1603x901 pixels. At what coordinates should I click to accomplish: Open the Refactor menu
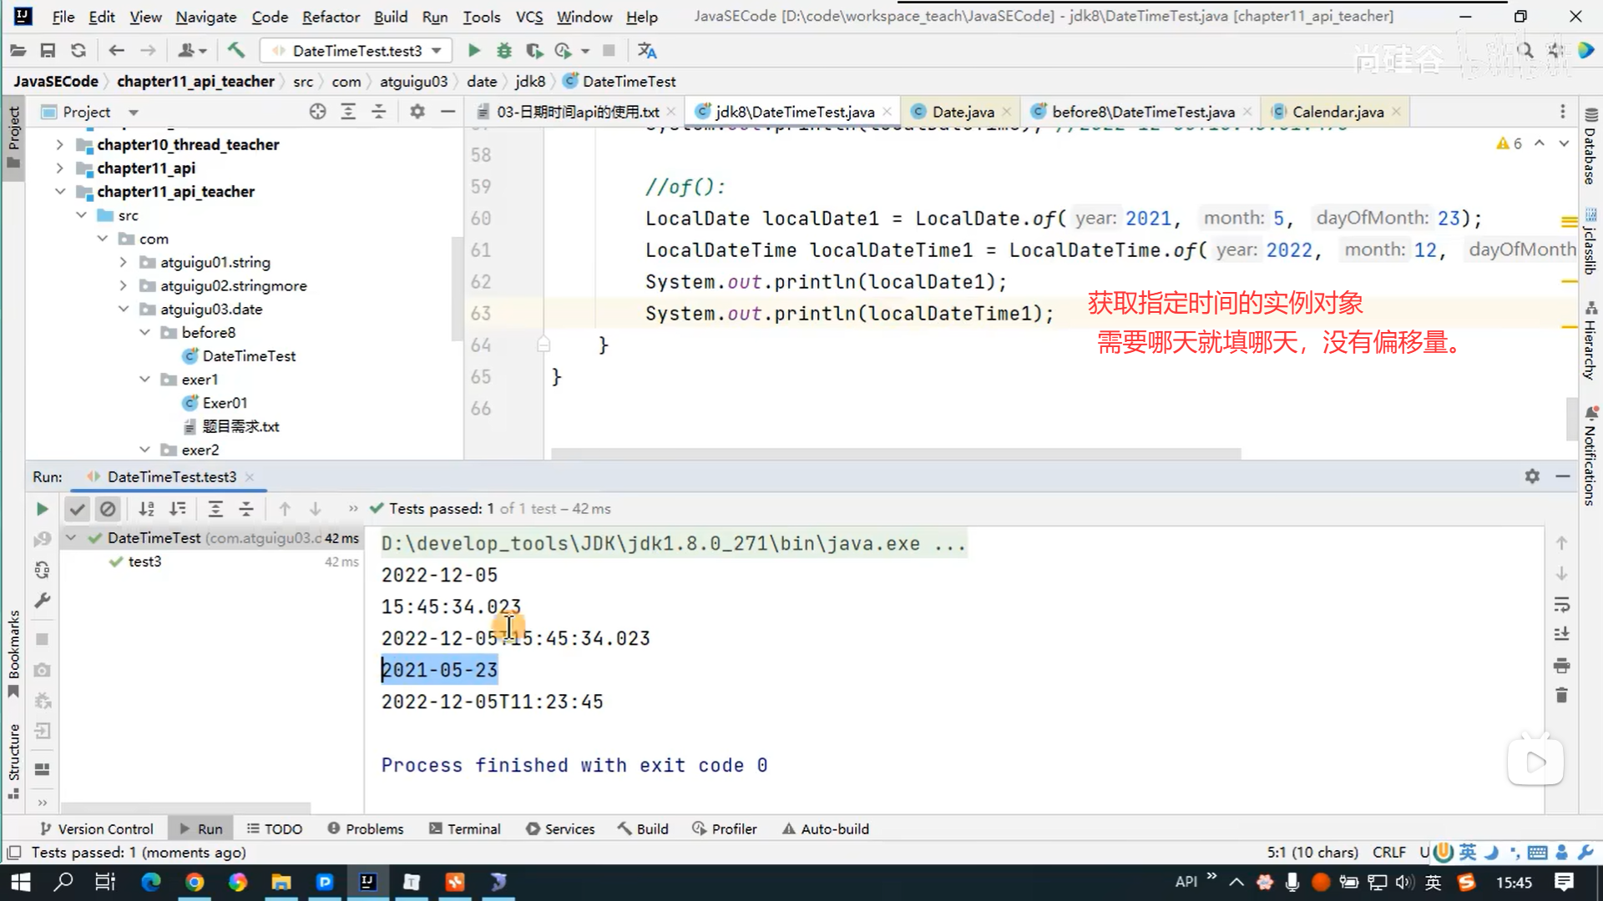330,17
